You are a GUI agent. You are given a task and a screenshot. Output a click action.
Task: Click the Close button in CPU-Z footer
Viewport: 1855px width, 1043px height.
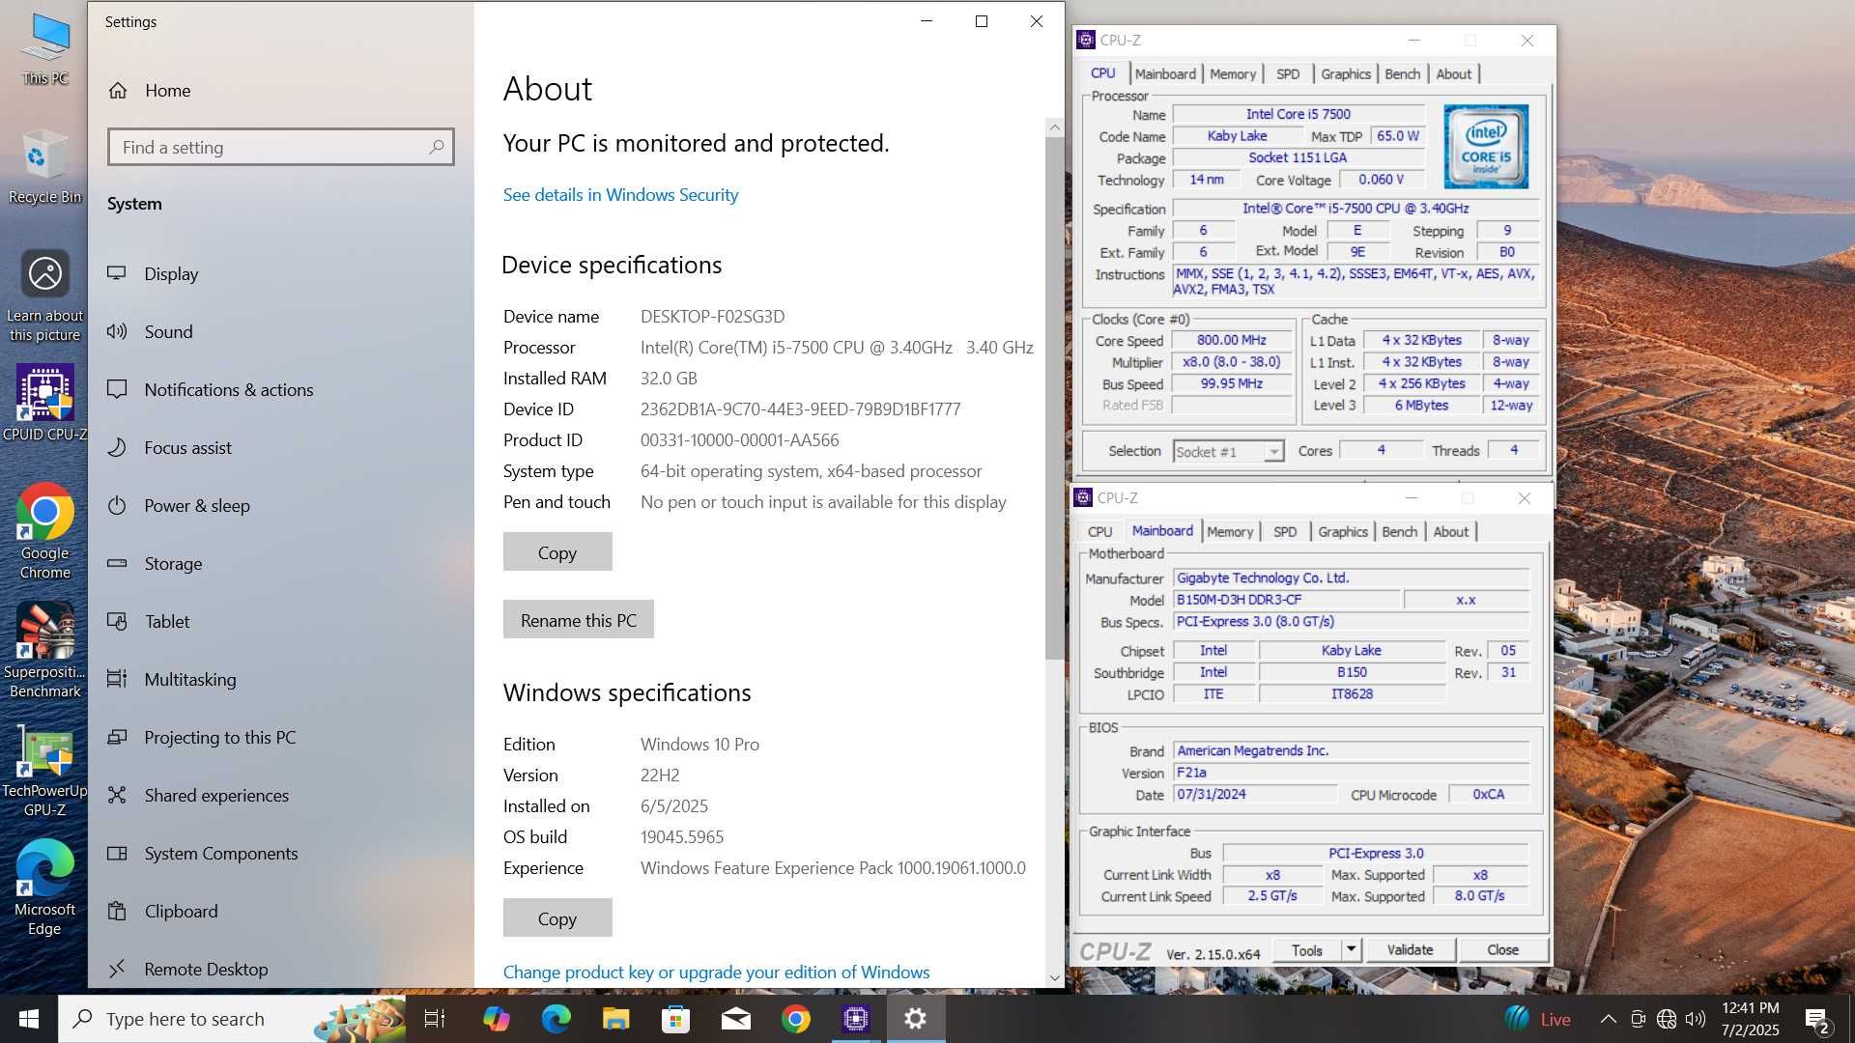[x=1502, y=950]
